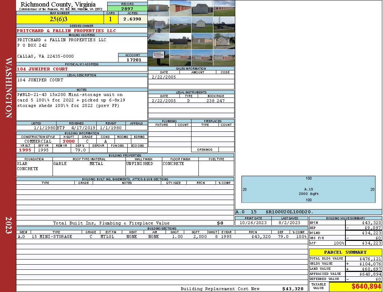Image resolution: width=383 pixels, height=292 pixels.
Task: Click the red year built 1995 value
Action: 25,150
